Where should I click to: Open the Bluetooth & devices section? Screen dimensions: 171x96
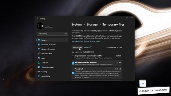[x=52, y=45]
